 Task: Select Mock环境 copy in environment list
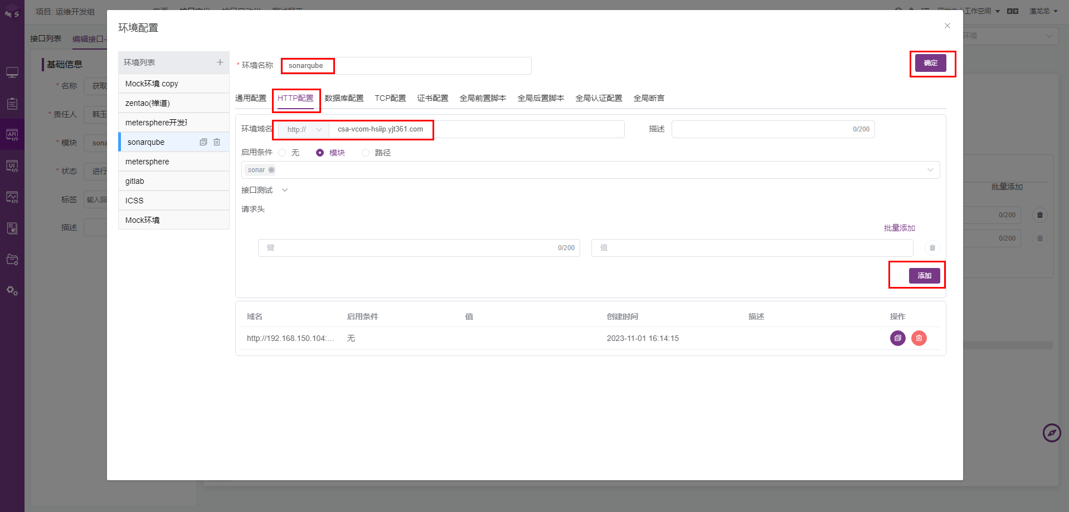(x=174, y=84)
